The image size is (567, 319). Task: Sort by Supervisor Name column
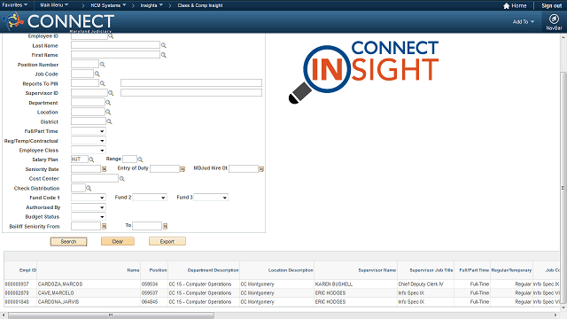click(x=377, y=270)
